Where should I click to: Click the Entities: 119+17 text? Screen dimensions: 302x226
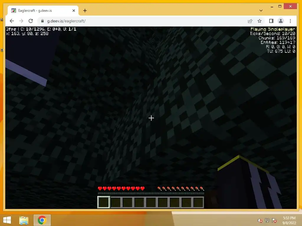[x=278, y=42]
